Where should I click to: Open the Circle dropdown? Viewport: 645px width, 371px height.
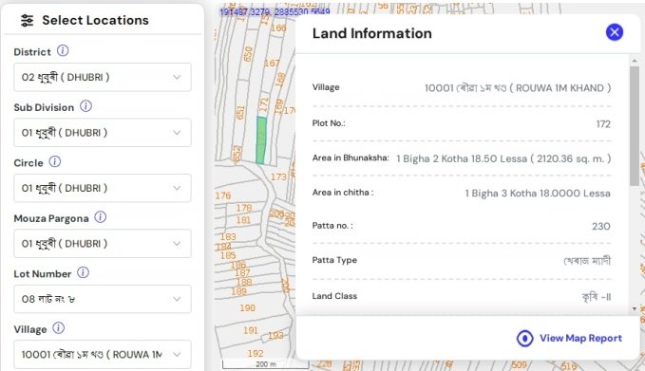(x=103, y=188)
